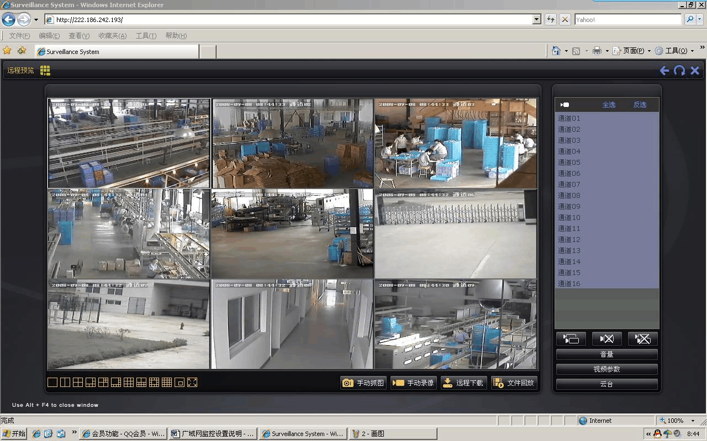Toggle channel 通道01 in the list

569,118
